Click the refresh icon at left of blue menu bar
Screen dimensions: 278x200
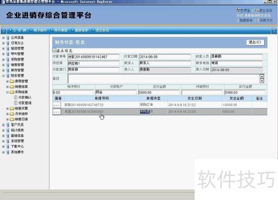click(x=3, y=30)
